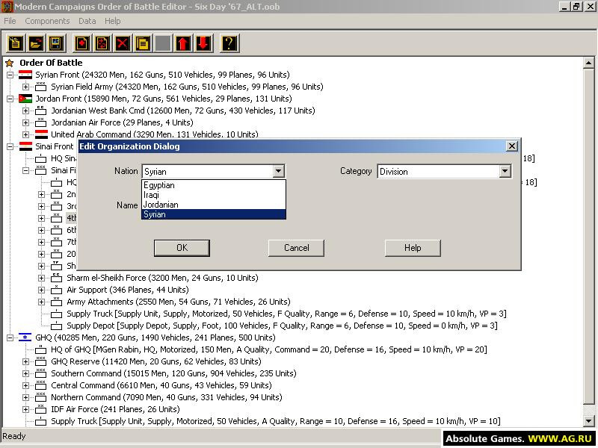Collapse the Syrian Front tree node

click(10, 75)
